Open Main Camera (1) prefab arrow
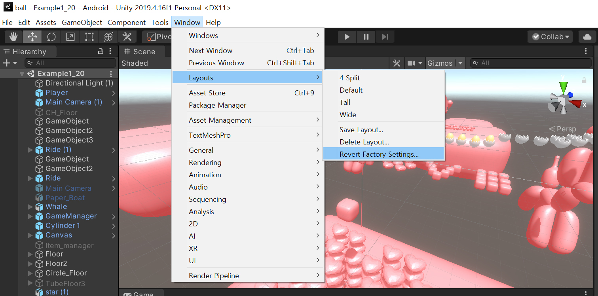 [114, 102]
